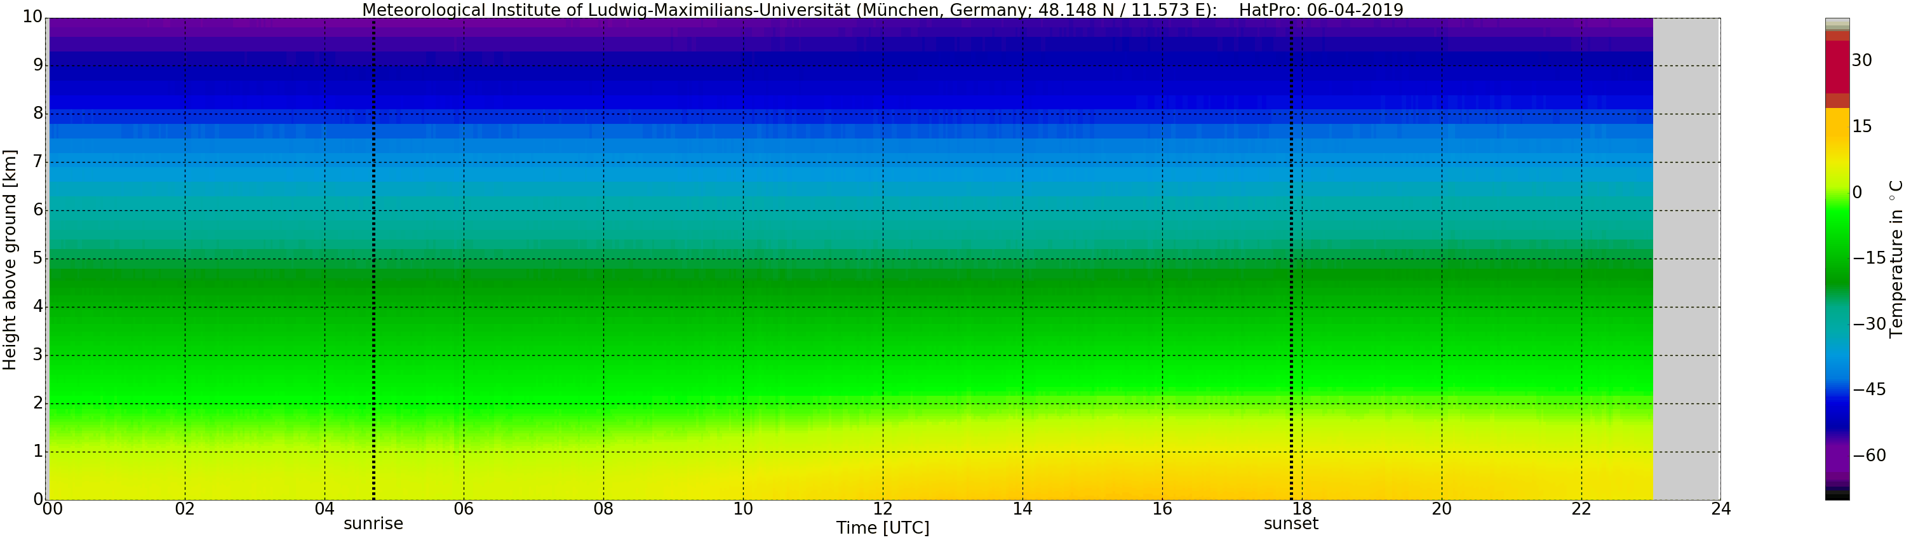Click the 06 tick on the time axis
This screenshot has width=1911, height=540.
(x=464, y=509)
